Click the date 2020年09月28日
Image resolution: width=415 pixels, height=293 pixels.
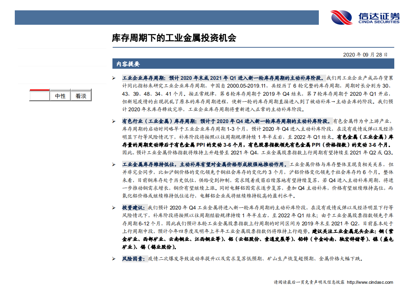coord(366,54)
